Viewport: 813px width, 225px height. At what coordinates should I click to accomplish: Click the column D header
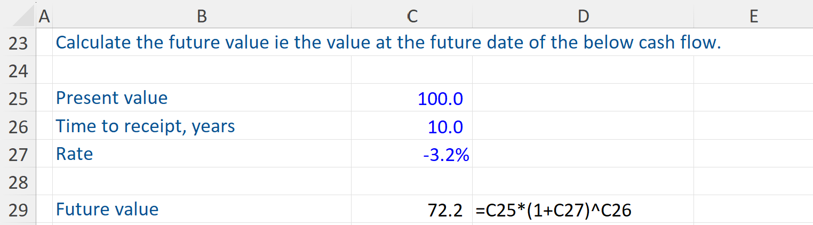583,17
